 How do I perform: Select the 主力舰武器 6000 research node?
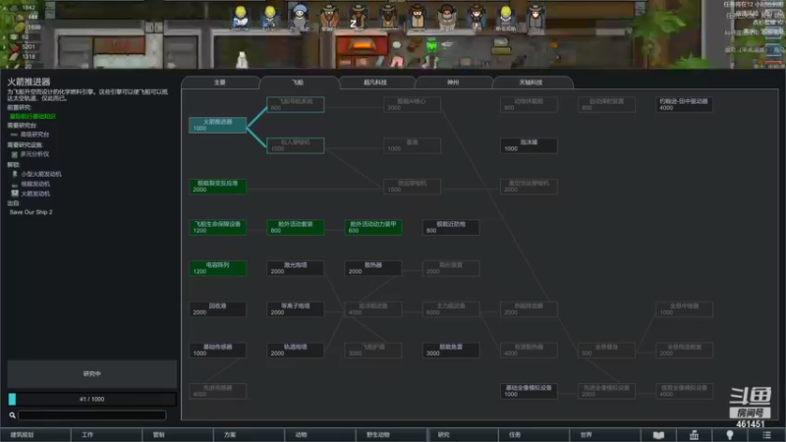(451, 309)
